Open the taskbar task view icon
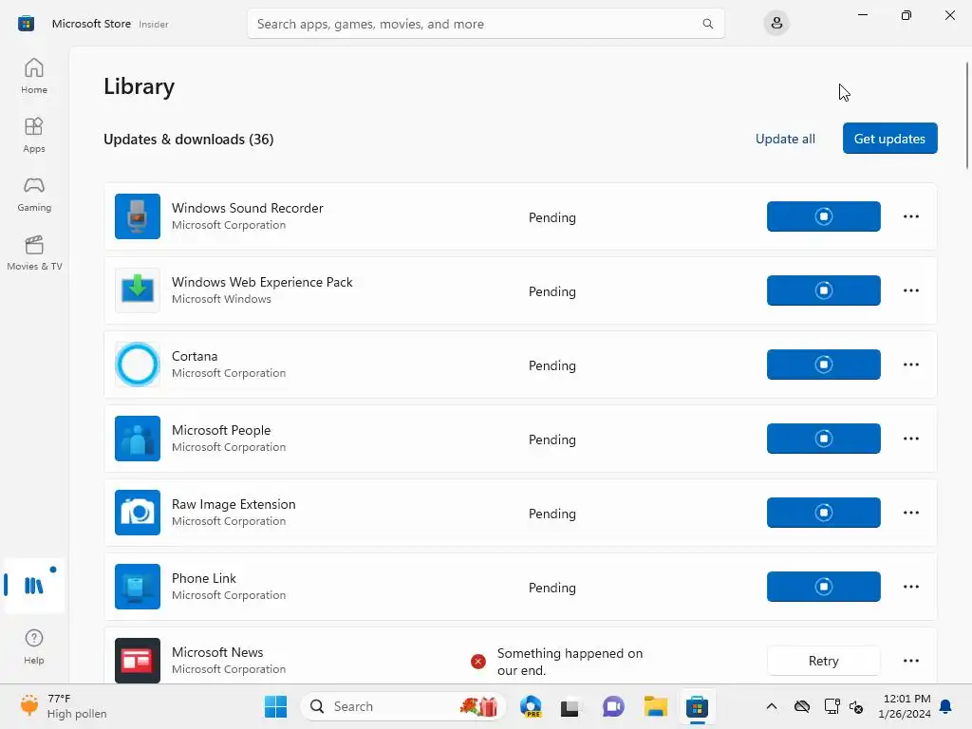This screenshot has width=972, height=729. tap(570, 706)
